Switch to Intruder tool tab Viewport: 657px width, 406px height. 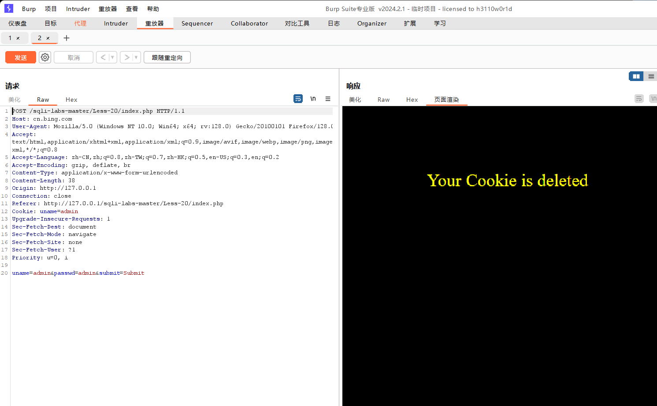point(116,23)
